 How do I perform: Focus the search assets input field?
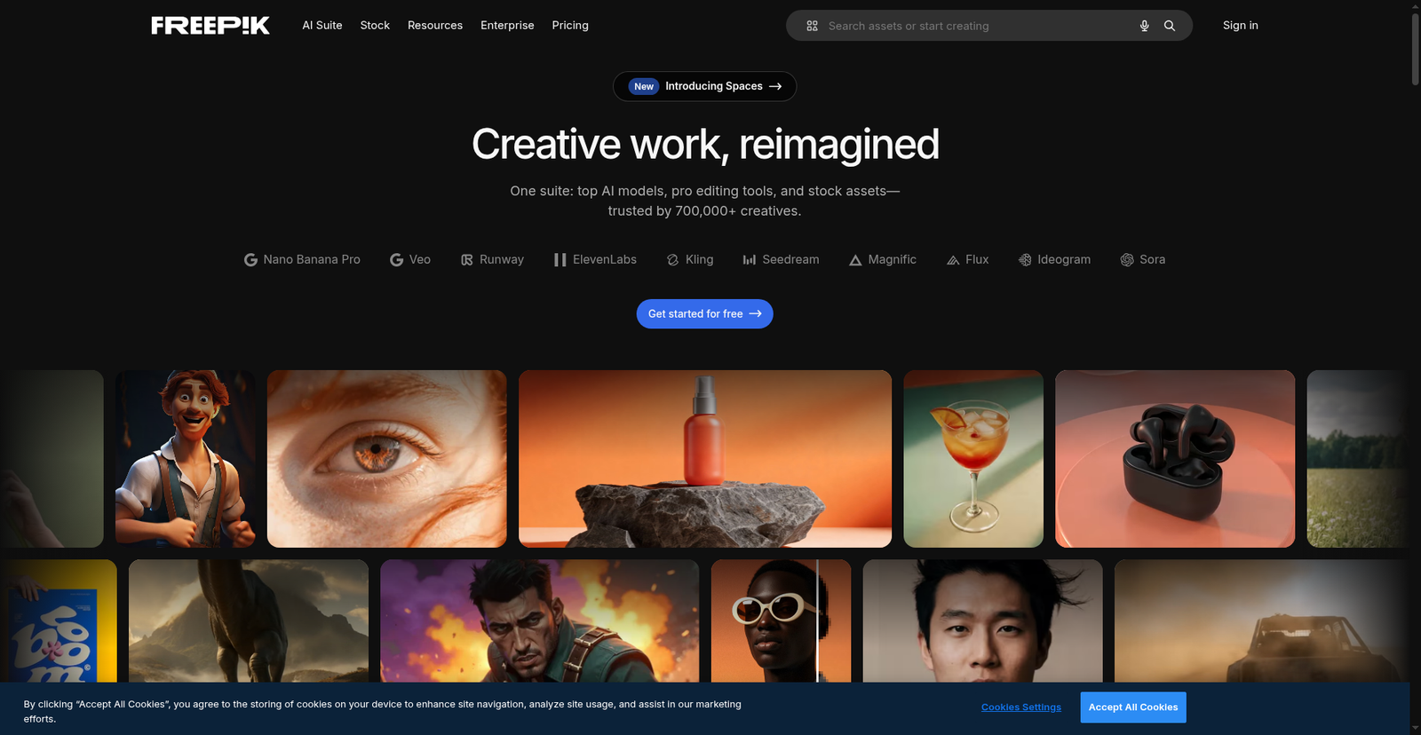pos(977,26)
